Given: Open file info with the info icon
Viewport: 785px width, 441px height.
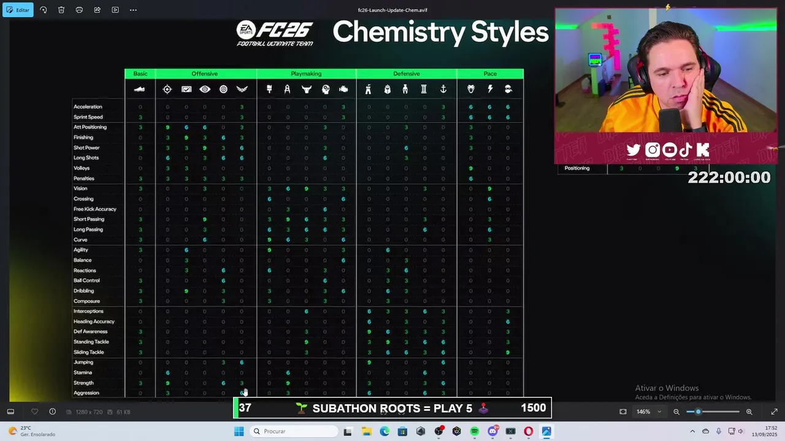Looking at the screenshot, I should (x=52, y=412).
